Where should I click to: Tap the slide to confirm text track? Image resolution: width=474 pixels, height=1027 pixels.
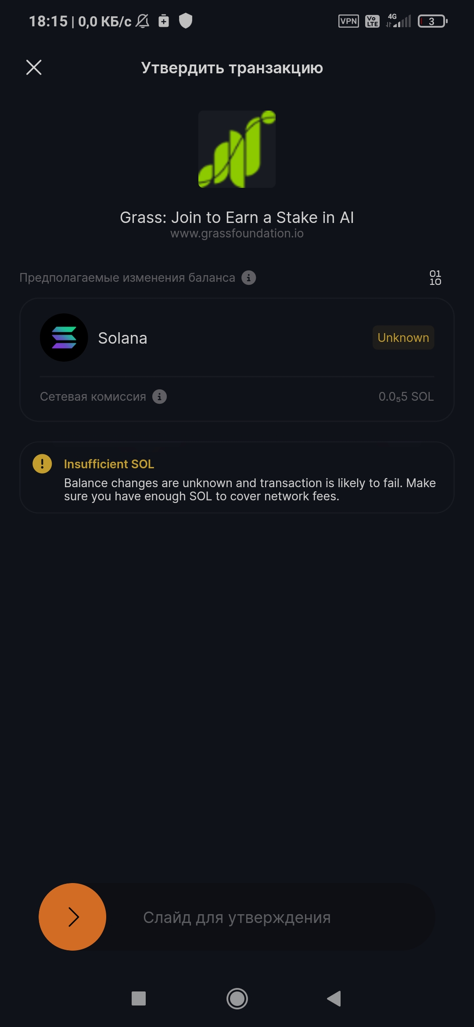point(237,917)
